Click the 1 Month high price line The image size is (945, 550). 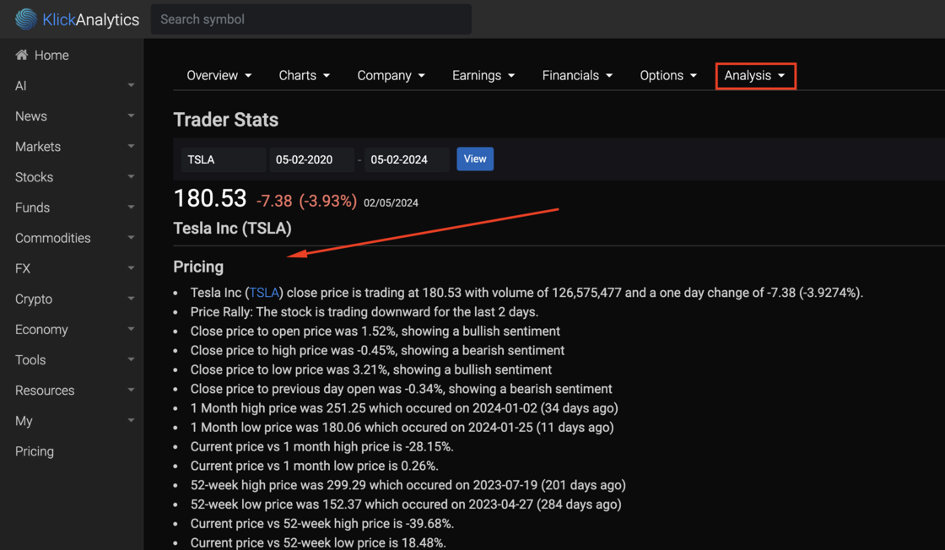coord(404,408)
